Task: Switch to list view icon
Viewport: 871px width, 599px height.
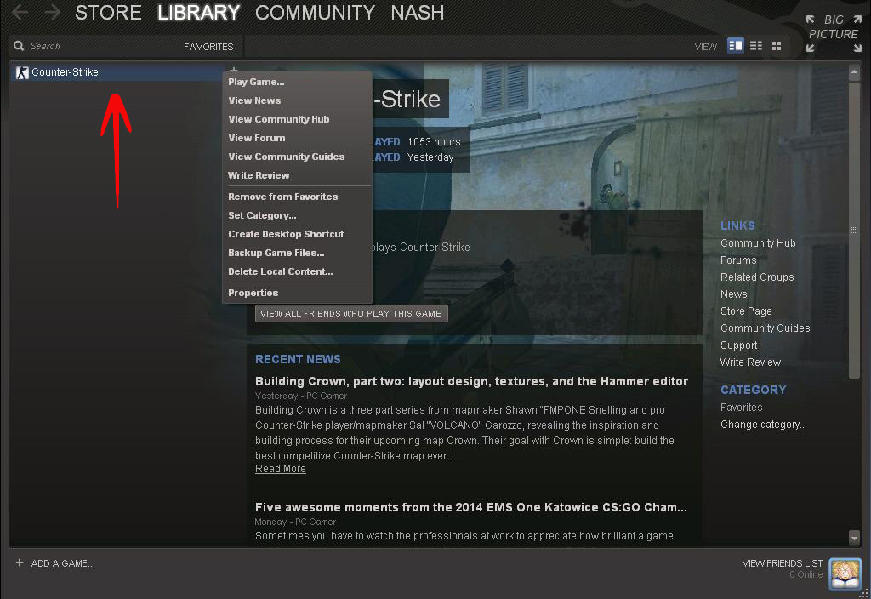Action: click(x=756, y=46)
